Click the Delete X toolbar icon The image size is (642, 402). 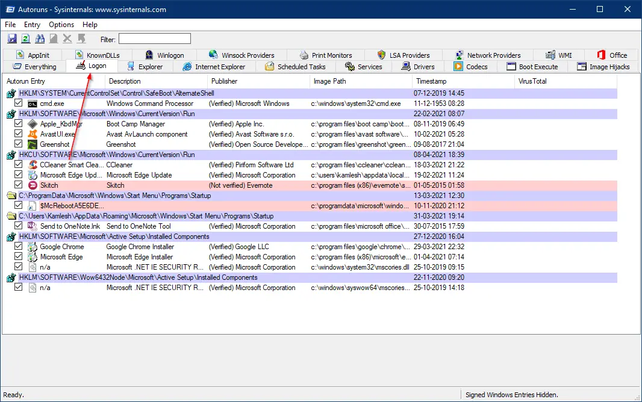click(67, 39)
